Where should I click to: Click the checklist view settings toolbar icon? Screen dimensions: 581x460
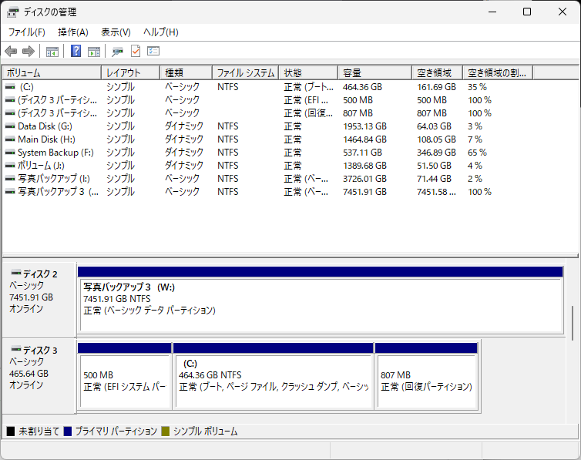(153, 52)
